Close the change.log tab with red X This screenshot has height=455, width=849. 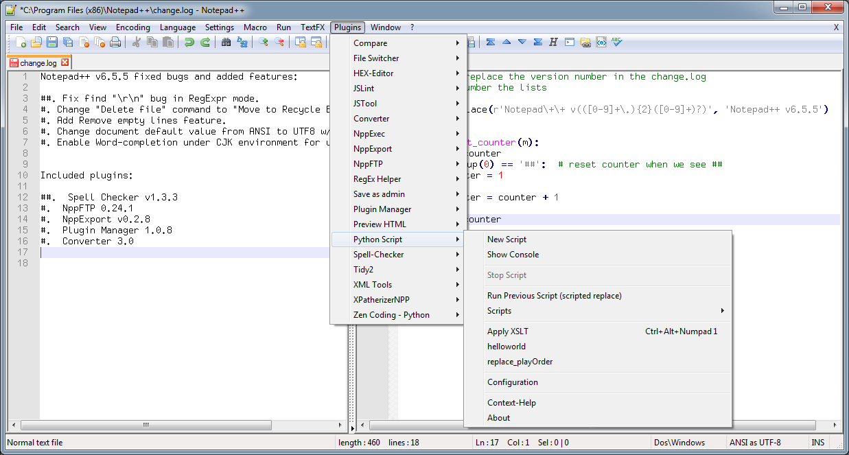coord(65,62)
